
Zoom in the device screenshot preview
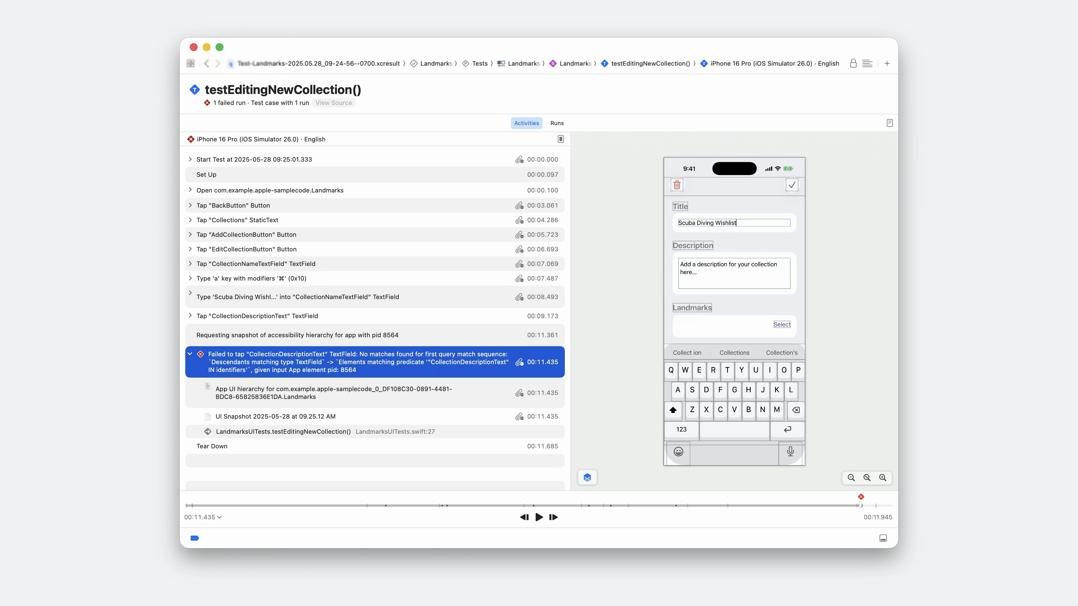pyautogui.click(x=883, y=478)
